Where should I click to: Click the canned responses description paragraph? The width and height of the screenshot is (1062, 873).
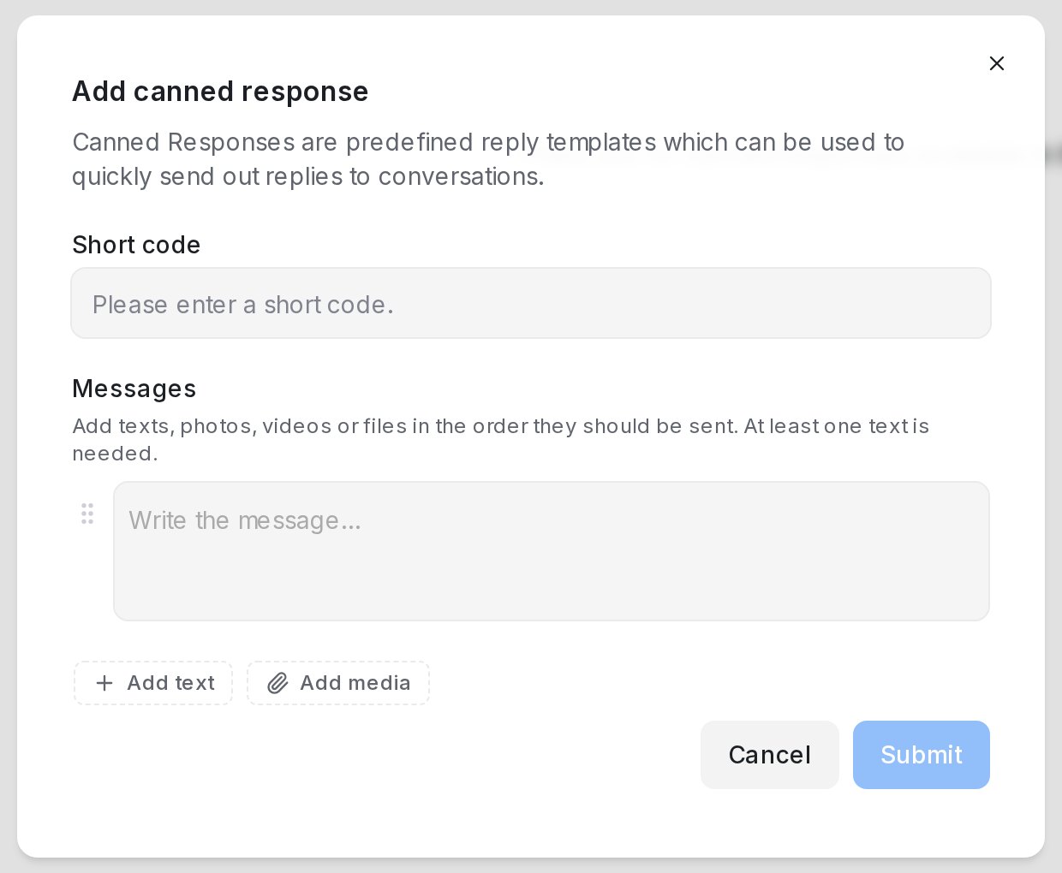(x=488, y=159)
